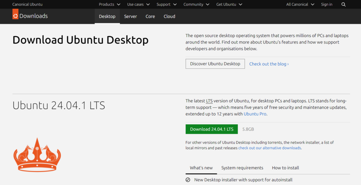Image resolution: width=361 pixels, height=185 pixels.
Task: Open the Check out the blog link
Action: [269, 64]
